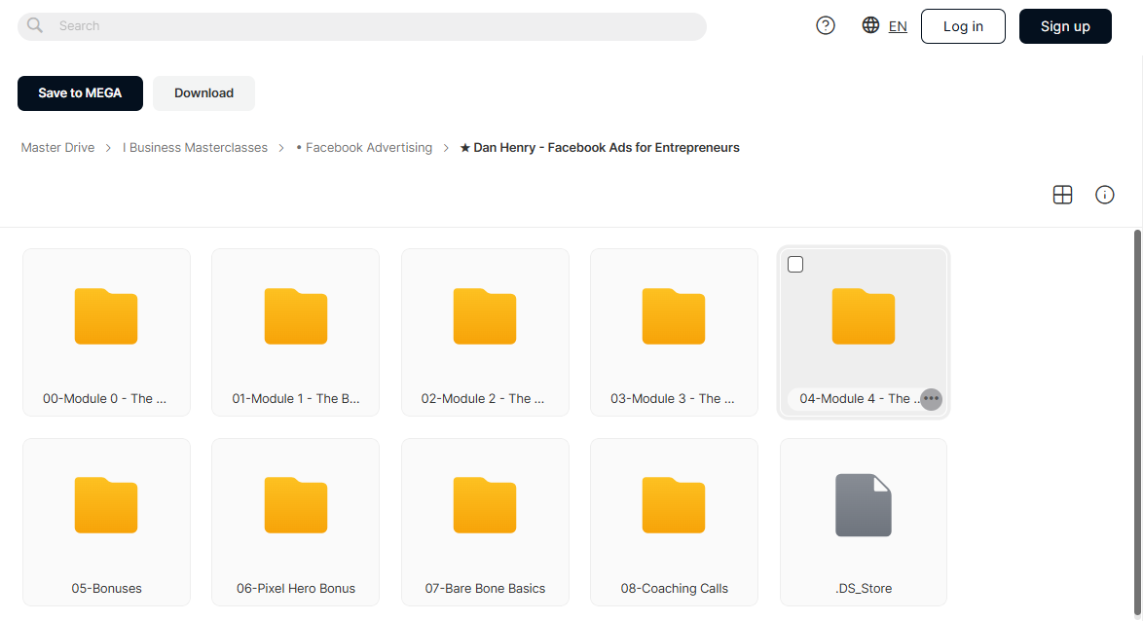Click the 00-Module 0 folder name
The height and width of the screenshot is (621, 1143).
coord(104,399)
